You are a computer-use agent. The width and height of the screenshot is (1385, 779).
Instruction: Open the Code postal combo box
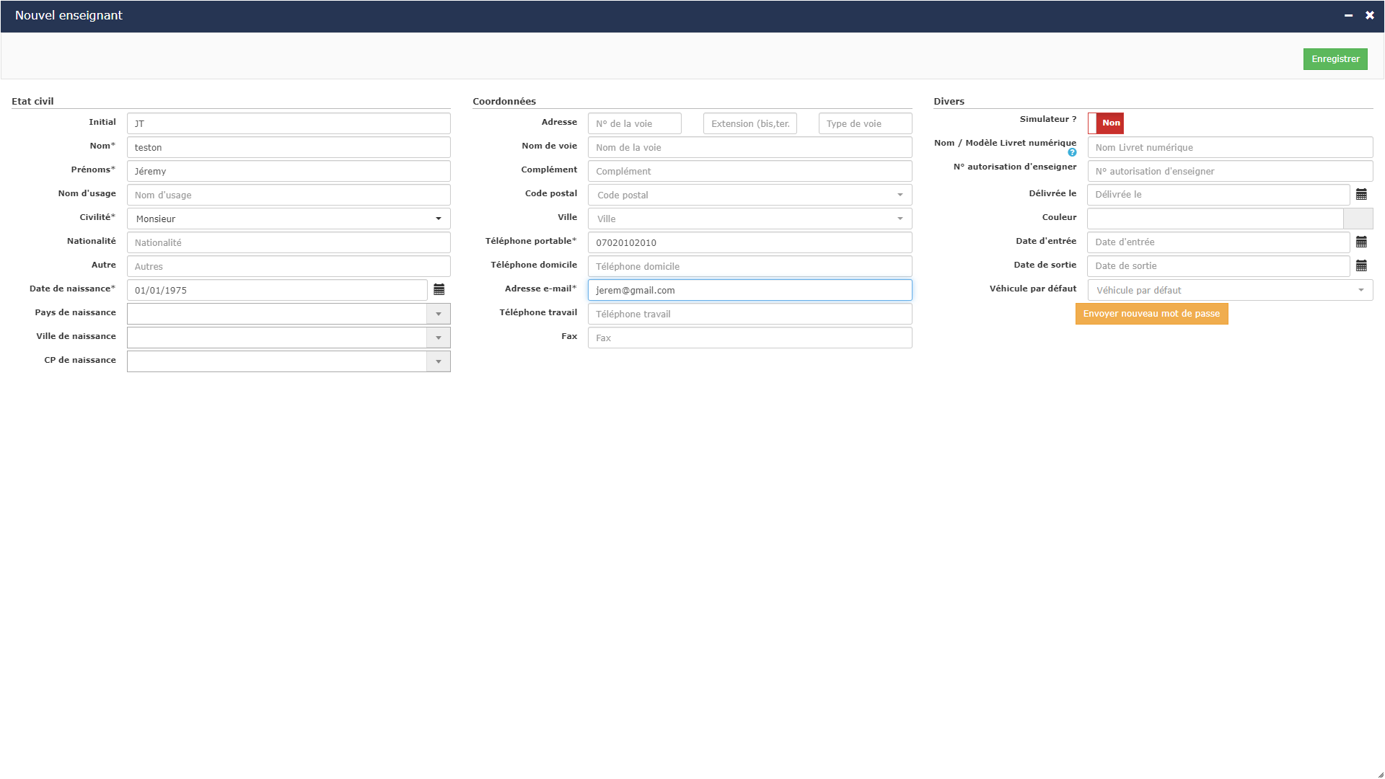(750, 195)
